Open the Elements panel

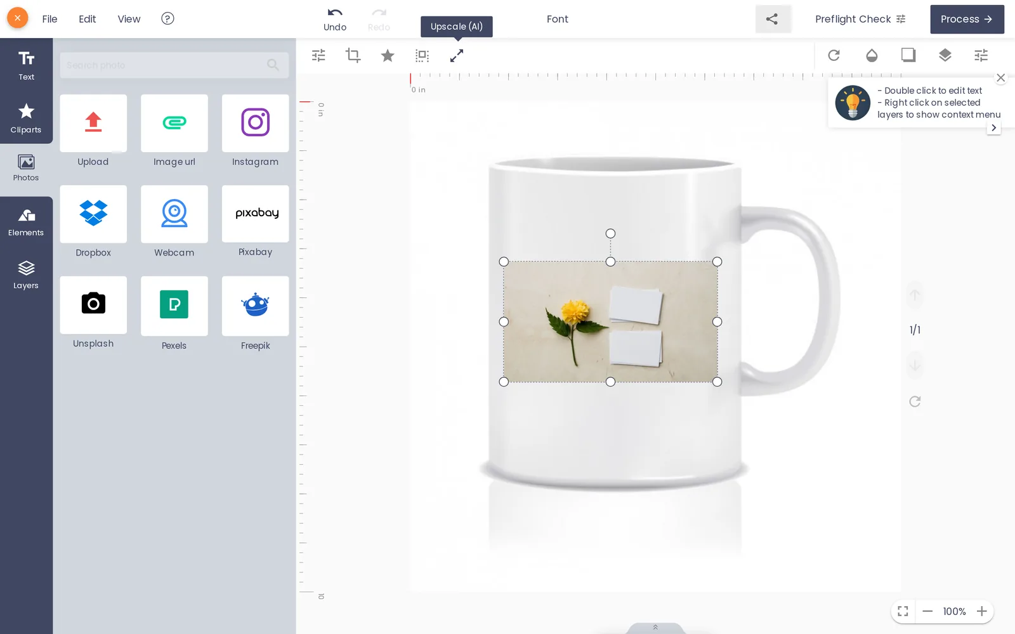point(26,223)
